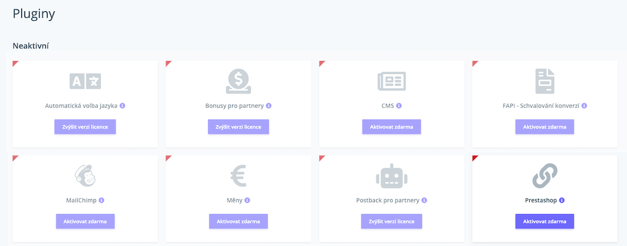Viewport: 627px width, 246px height.
Task: Activate FAPI - Schvalování konverzí plugin
Action: (545, 127)
